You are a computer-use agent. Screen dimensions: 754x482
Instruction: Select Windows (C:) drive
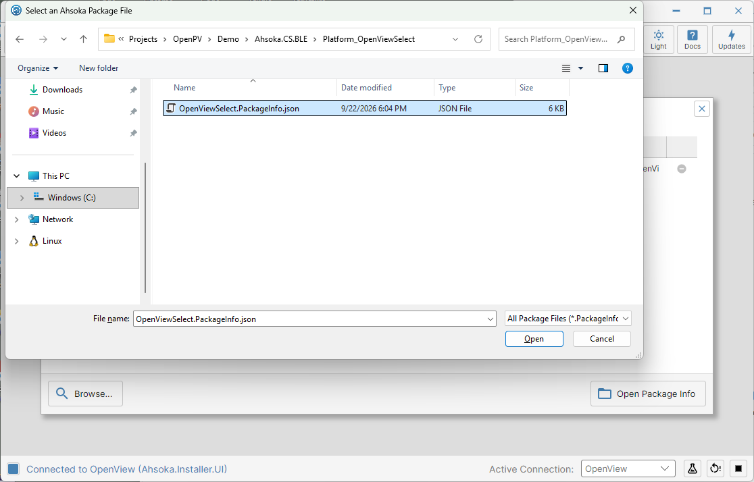coord(73,198)
